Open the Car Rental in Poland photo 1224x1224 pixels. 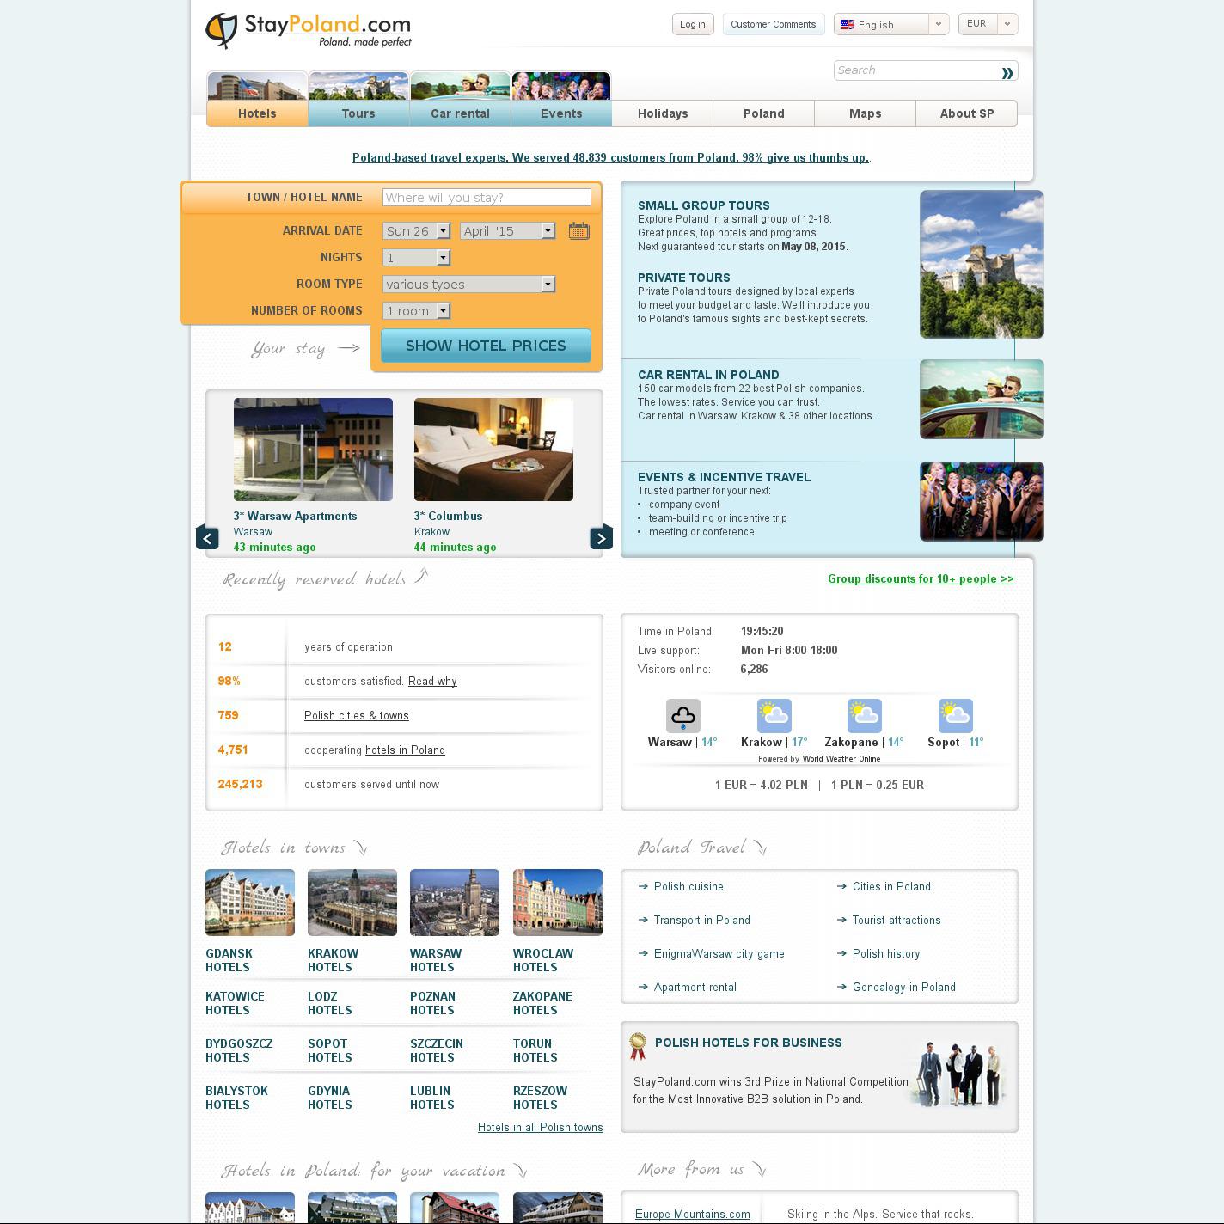(x=982, y=399)
